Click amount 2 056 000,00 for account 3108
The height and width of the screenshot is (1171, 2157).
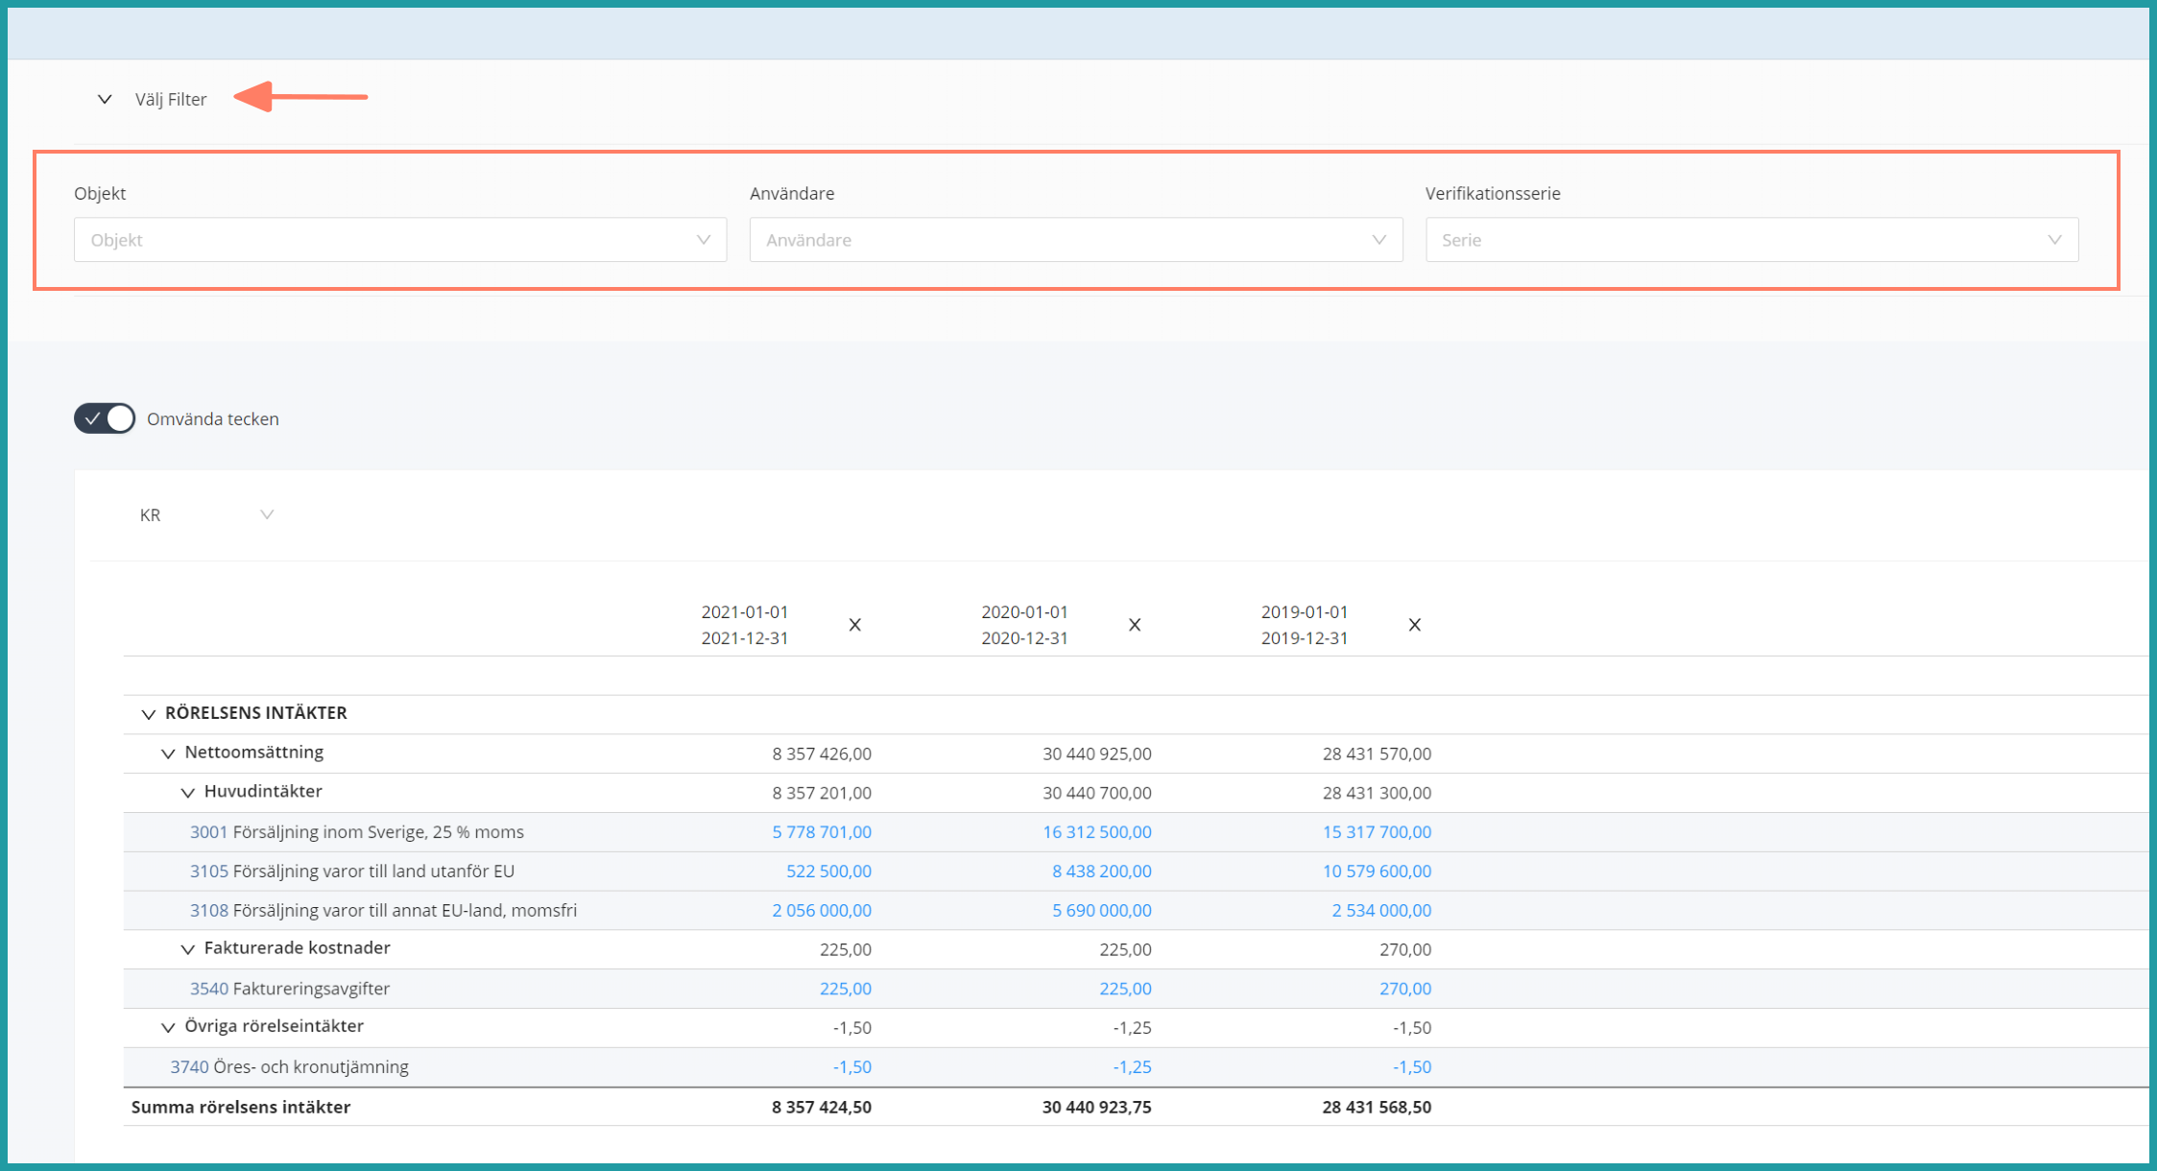822,911
